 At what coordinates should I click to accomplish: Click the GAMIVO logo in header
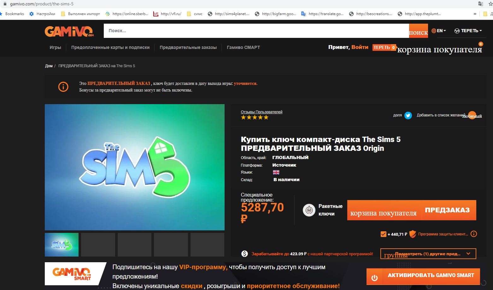pos(69,31)
